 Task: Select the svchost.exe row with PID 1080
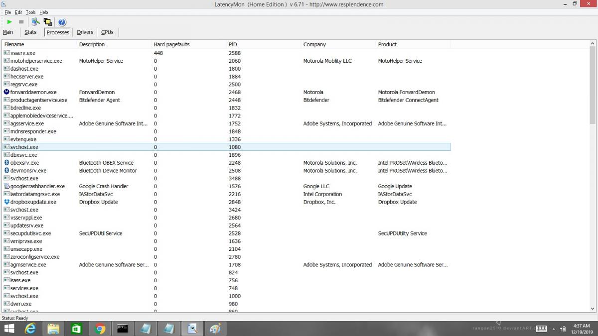click(x=226, y=147)
